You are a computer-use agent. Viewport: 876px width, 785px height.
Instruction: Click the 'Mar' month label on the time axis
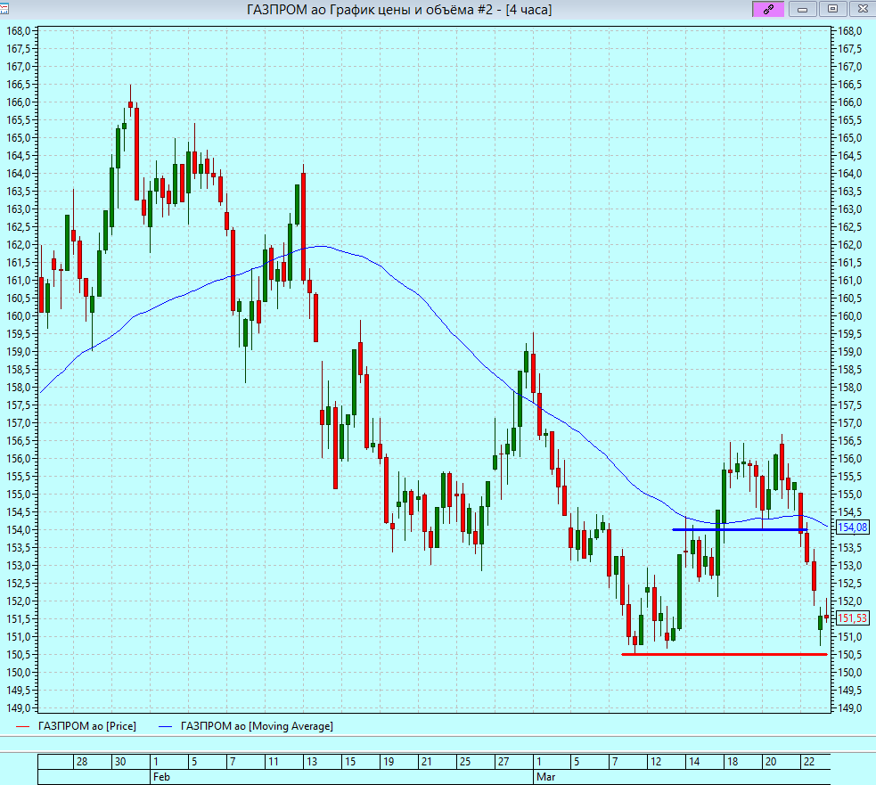(x=545, y=777)
